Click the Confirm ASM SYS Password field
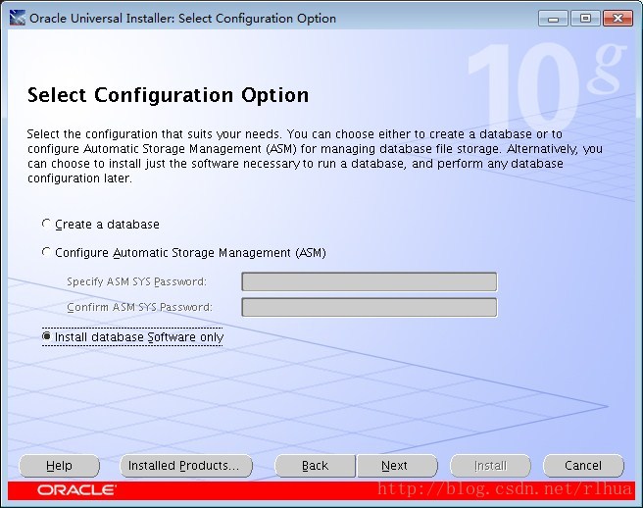Image resolution: width=643 pixels, height=508 pixels. [370, 307]
